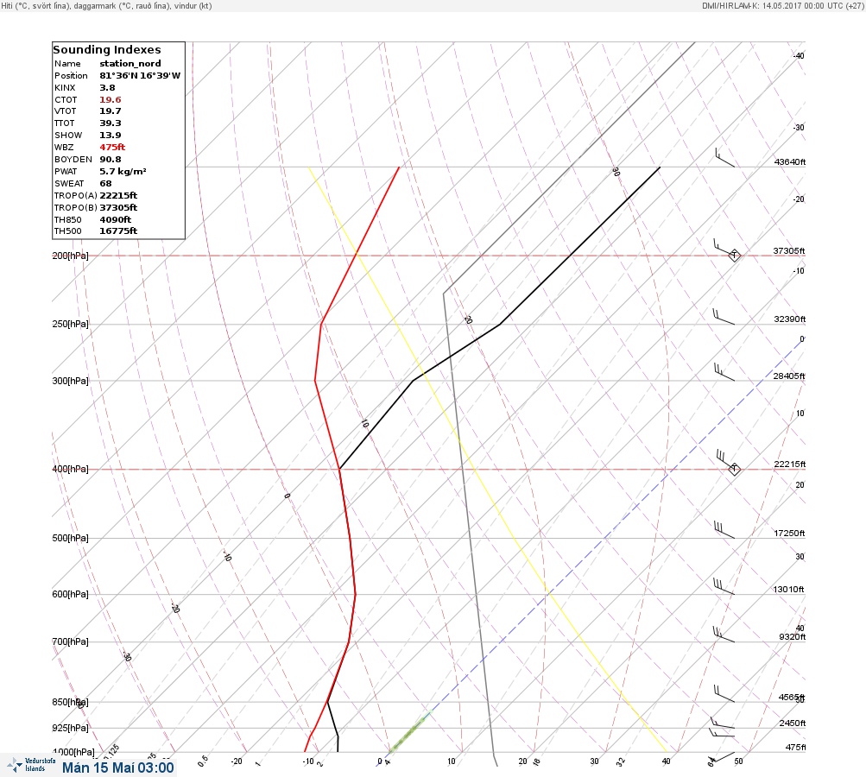
Task: Click the DMI/HIRLAM-K model run header text
Action: tap(782, 5)
